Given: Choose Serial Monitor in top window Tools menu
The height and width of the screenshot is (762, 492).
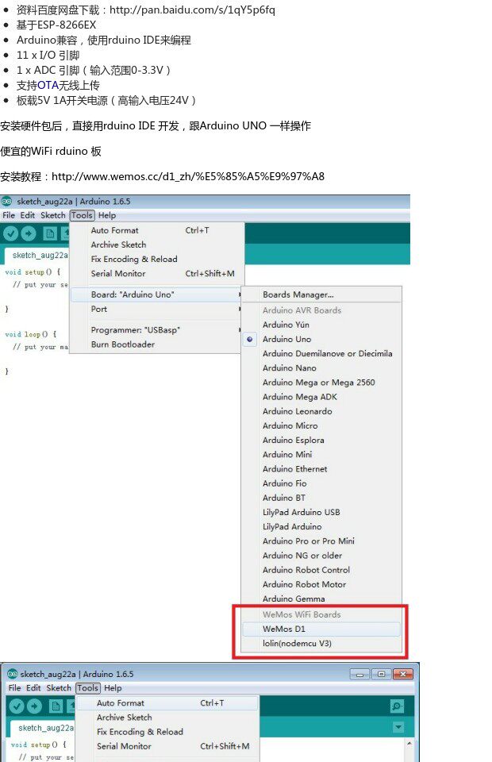Looking at the screenshot, I should pyautogui.click(x=156, y=274).
